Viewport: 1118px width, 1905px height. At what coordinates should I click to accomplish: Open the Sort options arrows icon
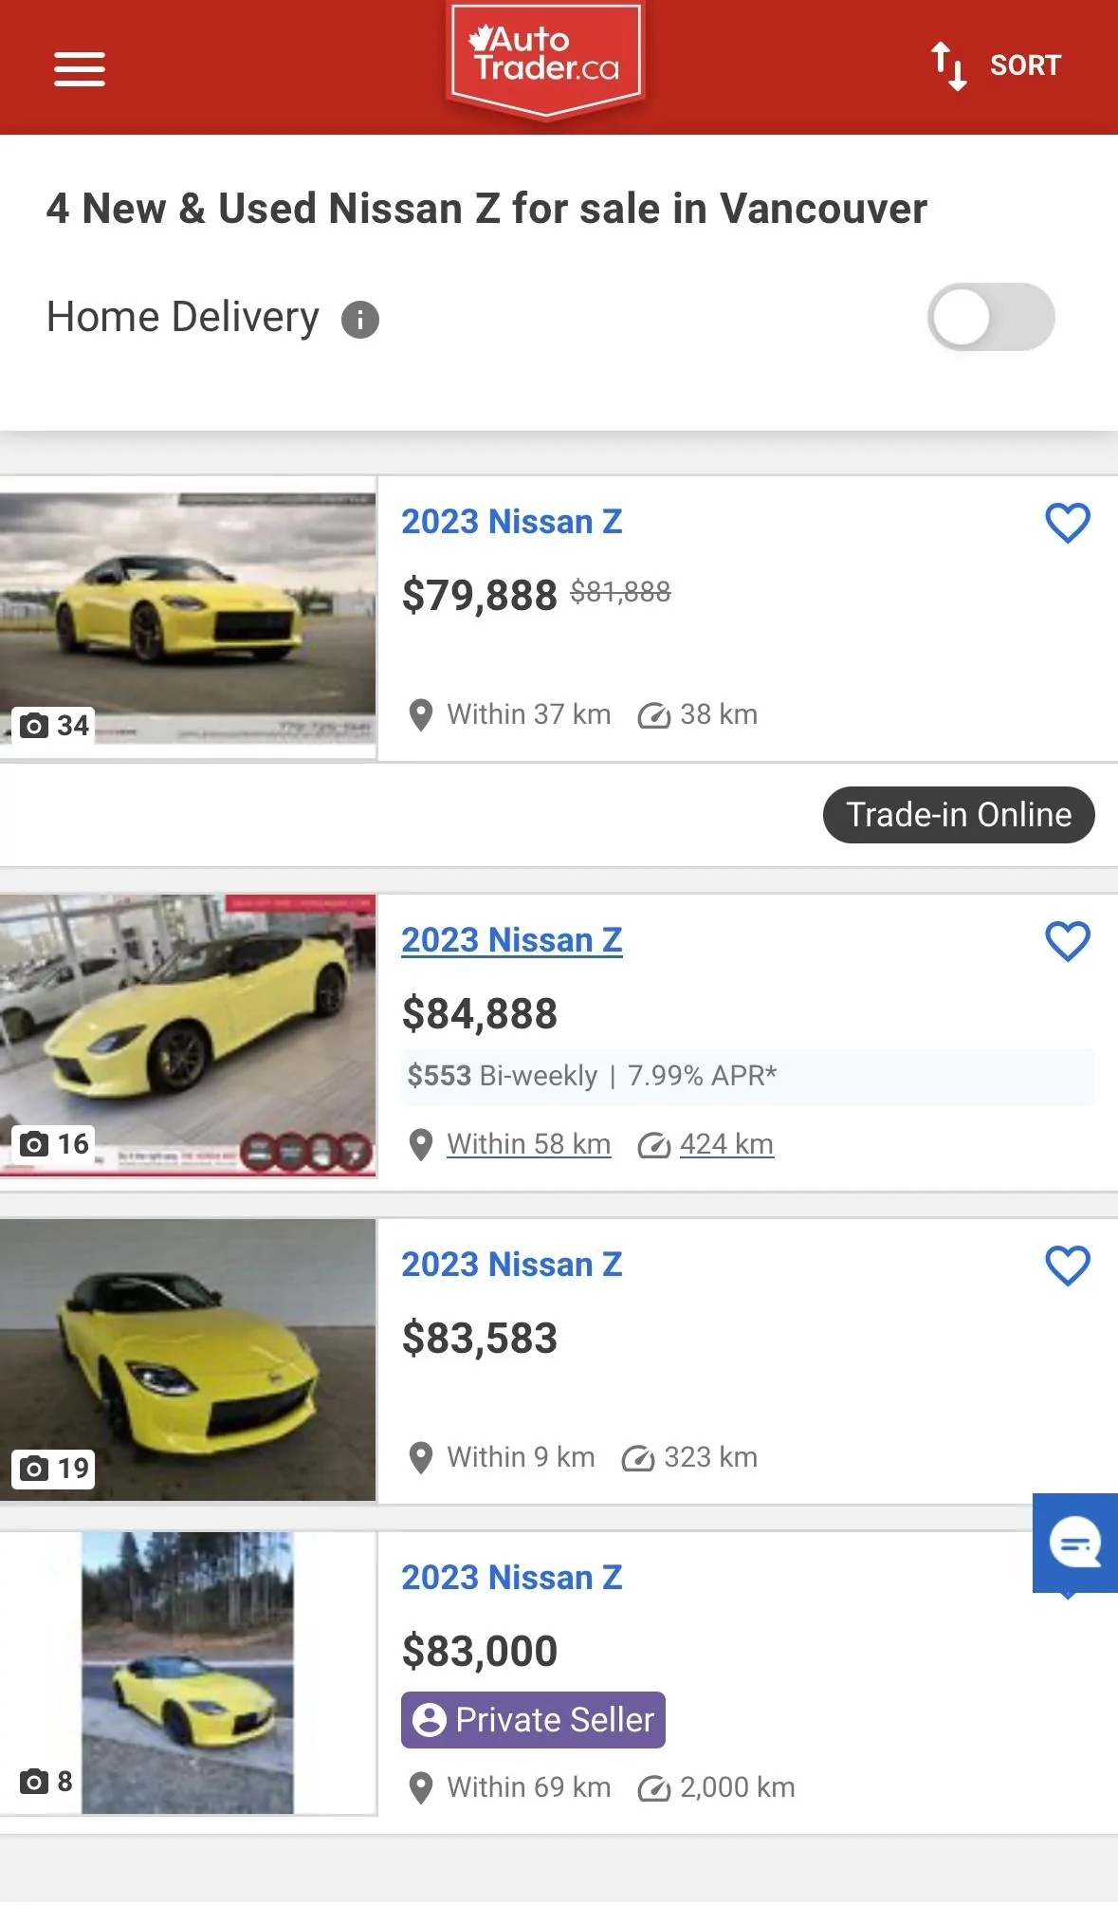click(948, 65)
